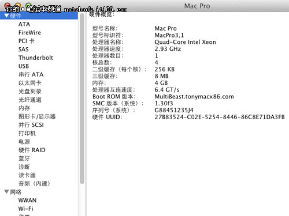289x216 pixels.
Task: Open the Thunderbolt entry
Action: coord(36,58)
